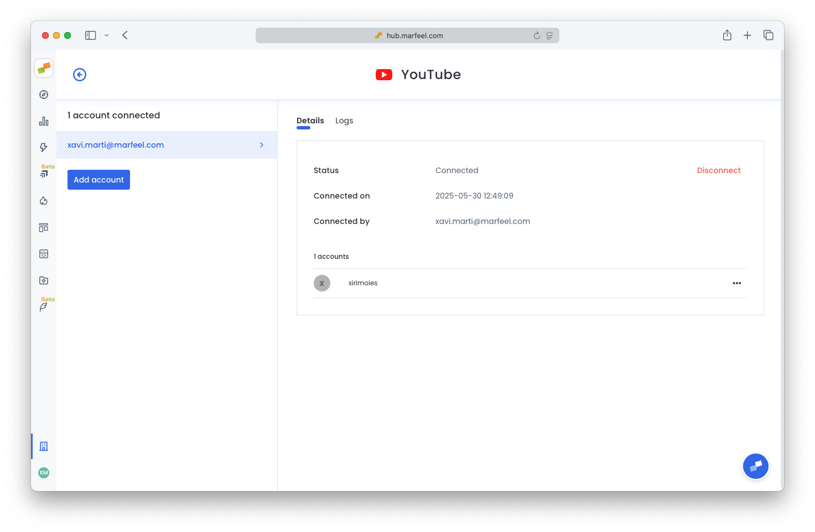Select the Details tab
This screenshot has height=532, width=815.
[x=310, y=121]
